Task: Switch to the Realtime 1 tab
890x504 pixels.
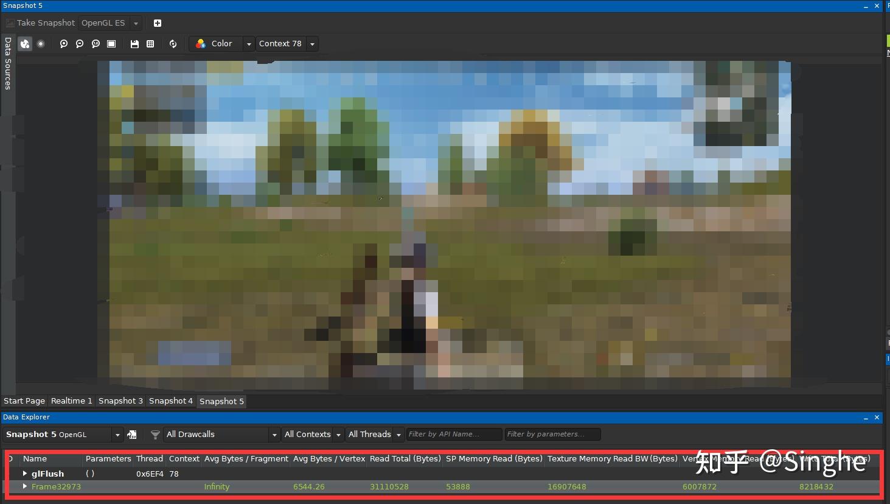Action: click(x=71, y=401)
